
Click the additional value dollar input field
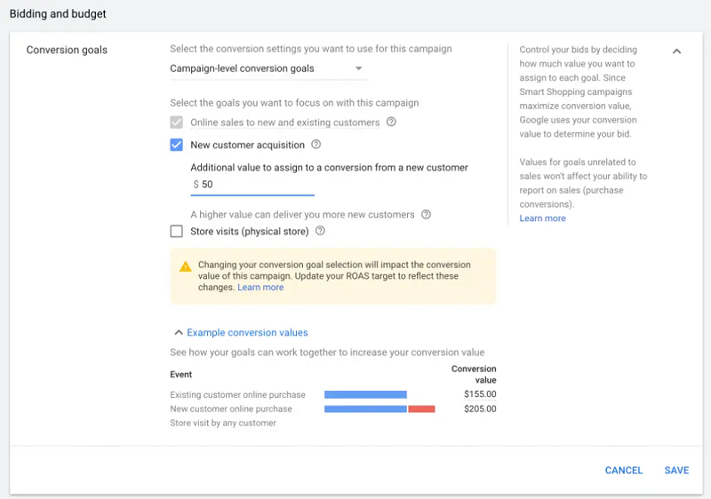pyautogui.click(x=256, y=185)
